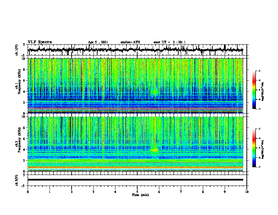Select the "start UT = 2:20:1" header text
The image size is (278, 215).
click(x=170, y=42)
